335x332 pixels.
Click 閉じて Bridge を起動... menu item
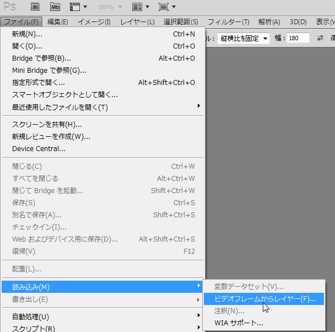tap(104, 191)
